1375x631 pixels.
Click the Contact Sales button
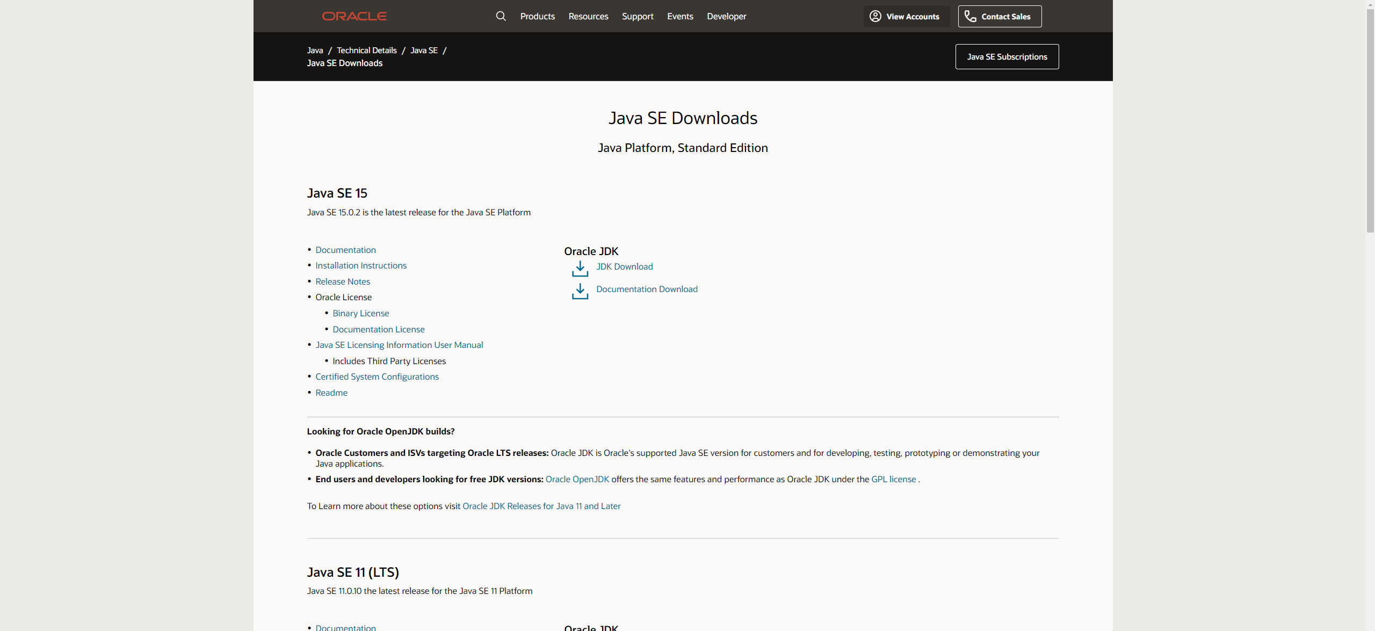[x=1000, y=16]
